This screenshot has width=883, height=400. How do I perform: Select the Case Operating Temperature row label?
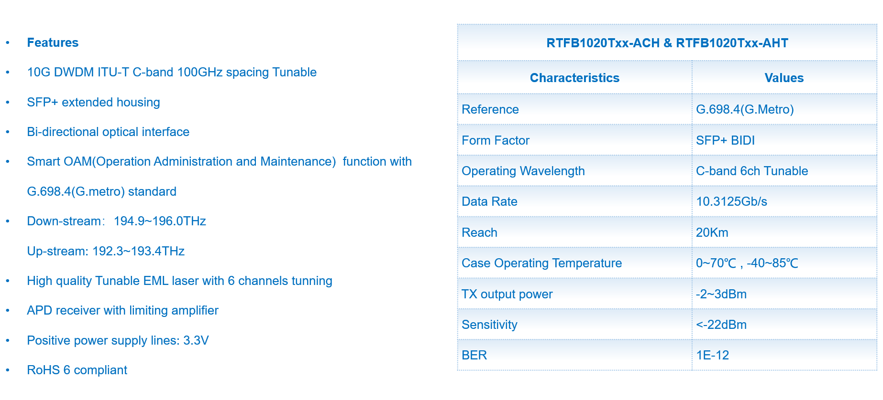coord(541,263)
